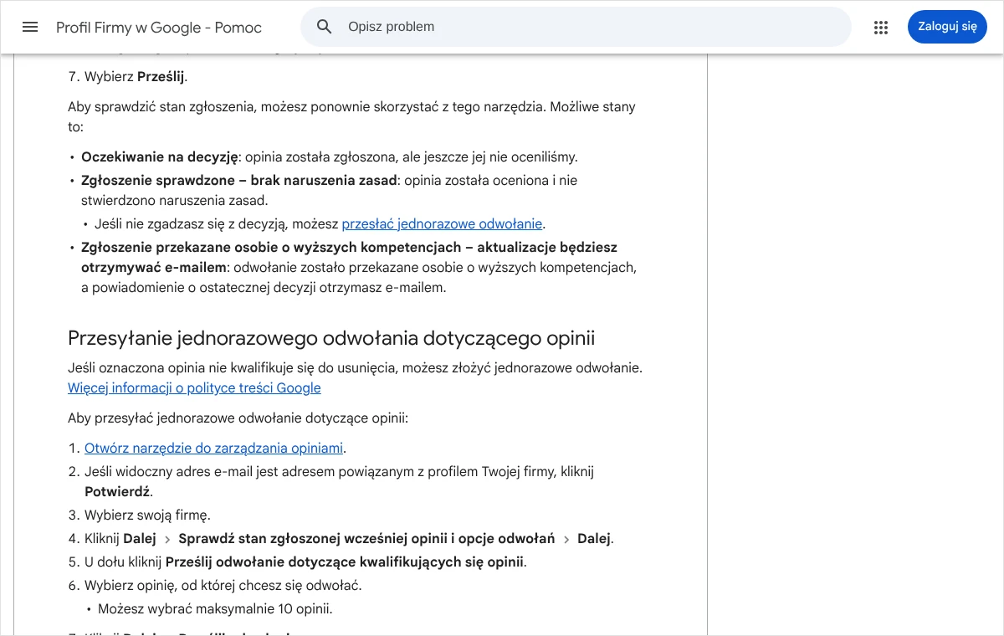Click the bold word Prześlij in step 7

pyautogui.click(x=161, y=77)
